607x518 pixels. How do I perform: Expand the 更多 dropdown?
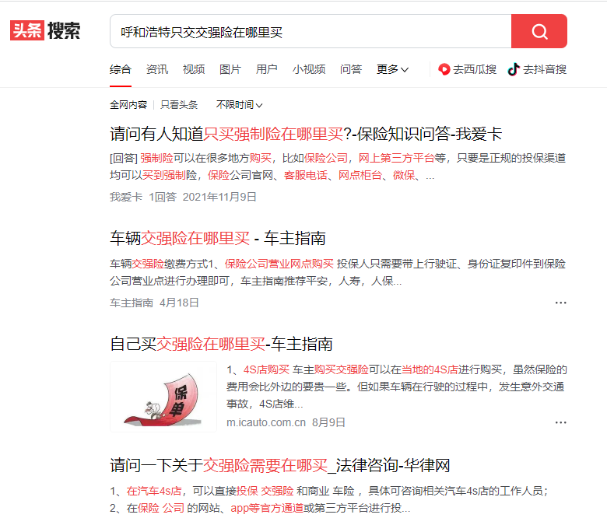(392, 69)
